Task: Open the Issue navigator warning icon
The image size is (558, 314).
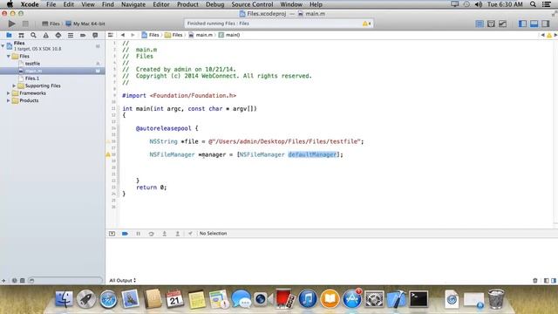Action: click(46, 35)
